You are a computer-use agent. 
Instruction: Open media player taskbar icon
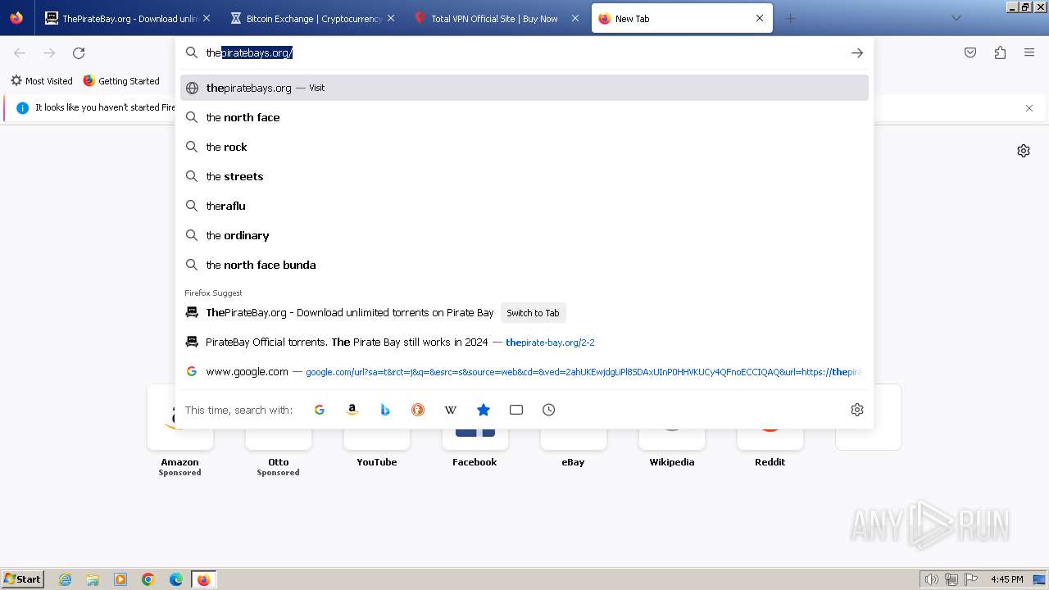[120, 579]
